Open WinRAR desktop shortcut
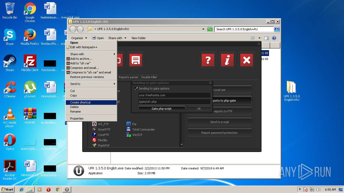 click(x=30, y=116)
